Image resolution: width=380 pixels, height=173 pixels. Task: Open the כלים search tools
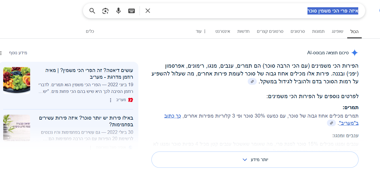90,31
